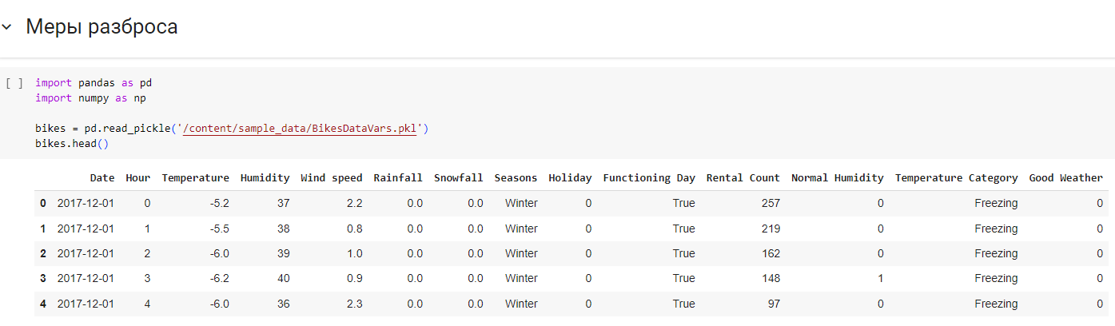Click the import pandas as pd line
Viewport: 1115px width, 326px height.
pyautogui.click(x=94, y=83)
